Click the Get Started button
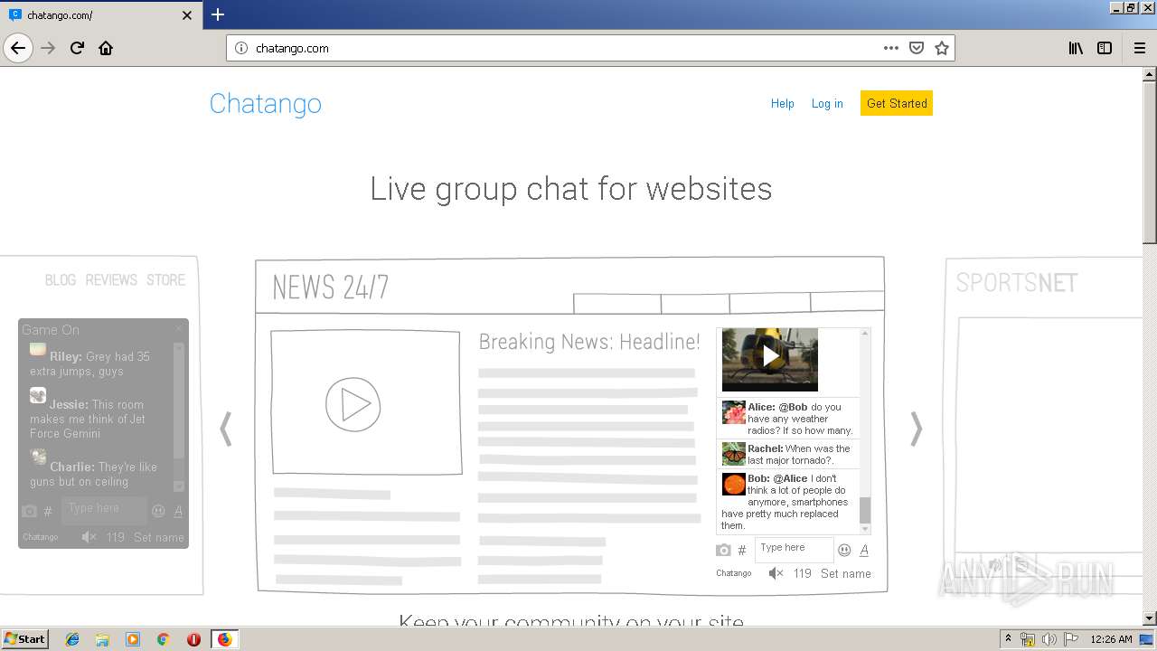 897,103
